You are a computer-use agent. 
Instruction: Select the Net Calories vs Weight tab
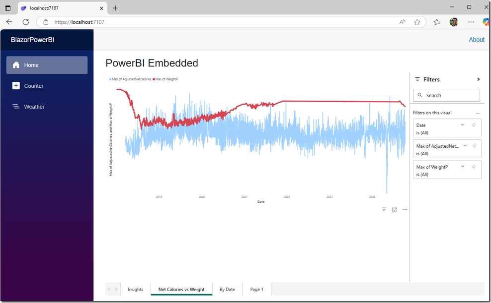(x=181, y=289)
